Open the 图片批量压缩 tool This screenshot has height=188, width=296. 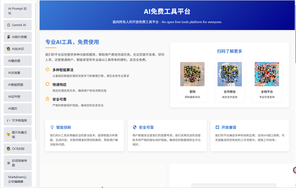click(18, 134)
